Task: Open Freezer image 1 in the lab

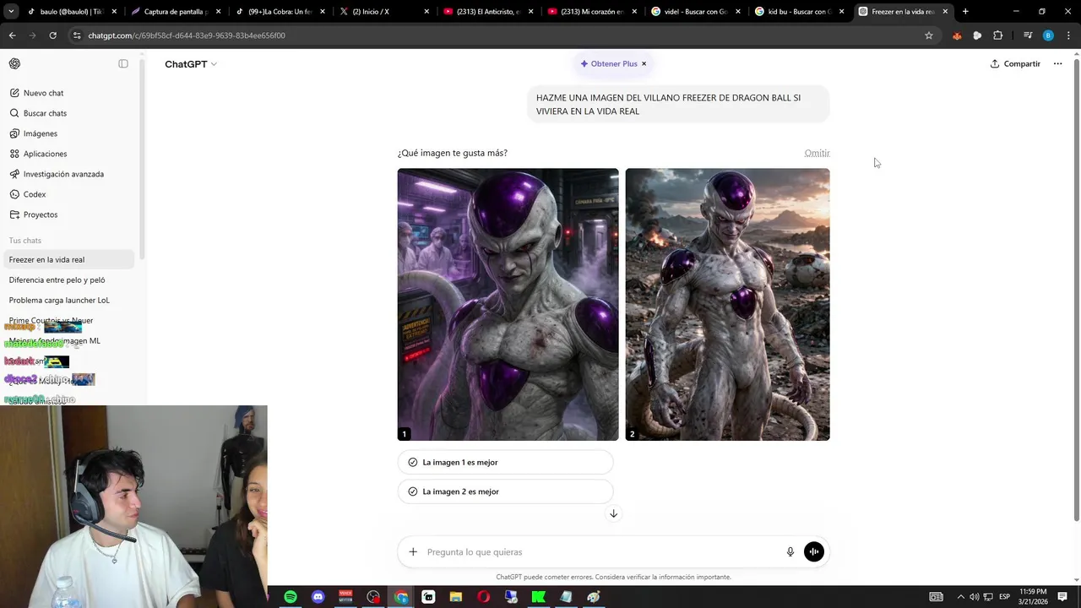Action: pos(508,304)
